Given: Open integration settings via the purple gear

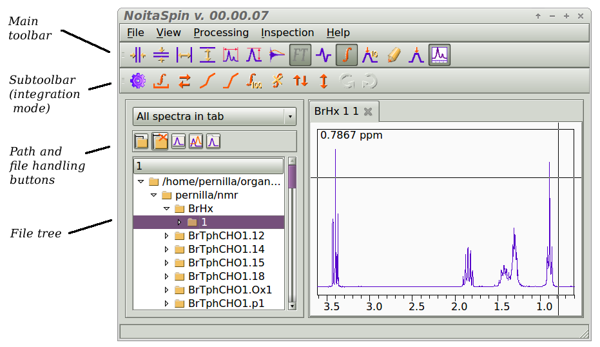Looking at the screenshot, I should (138, 81).
